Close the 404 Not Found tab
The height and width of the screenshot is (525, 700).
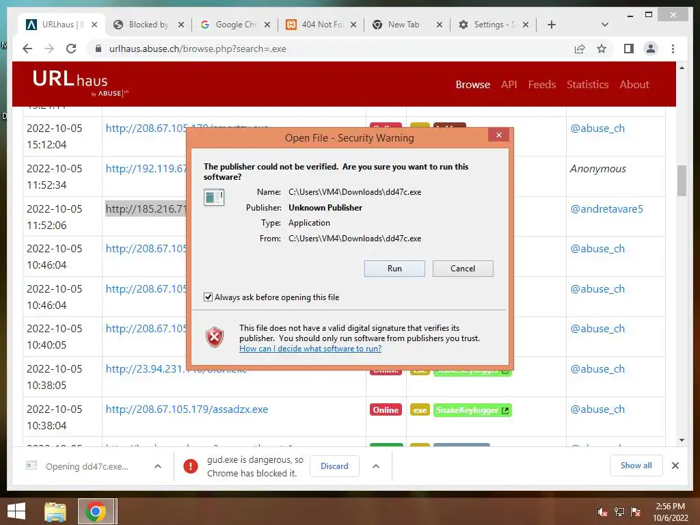pos(353,25)
